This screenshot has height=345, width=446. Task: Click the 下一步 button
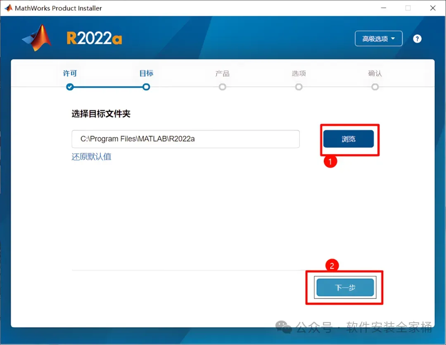pos(345,287)
